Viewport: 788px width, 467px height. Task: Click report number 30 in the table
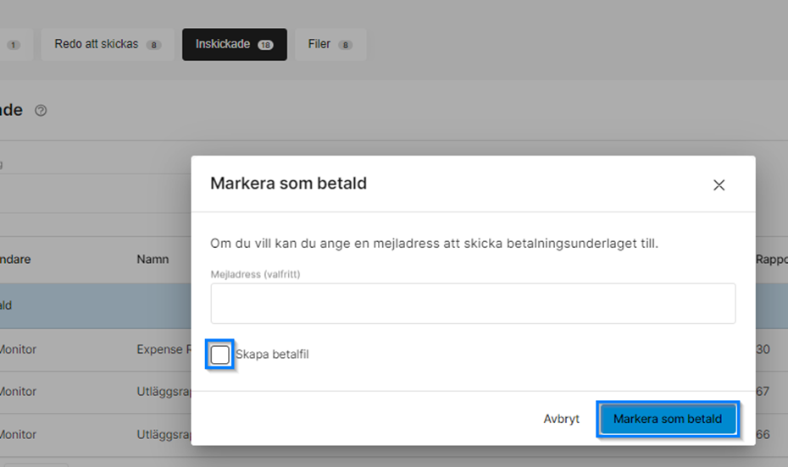click(x=763, y=349)
